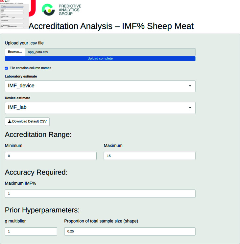This screenshot has height=244, width=240.
Task: Click the download icon on Download Default CSV
Action: click(10, 121)
